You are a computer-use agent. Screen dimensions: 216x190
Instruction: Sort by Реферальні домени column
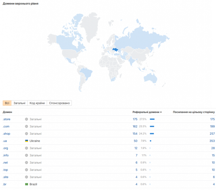pos(147,112)
